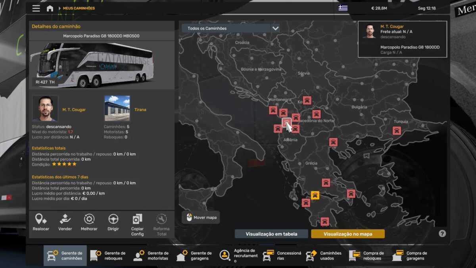476x268 pixels.
Task: Open the Tirana garage link
Action: (x=140, y=110)
